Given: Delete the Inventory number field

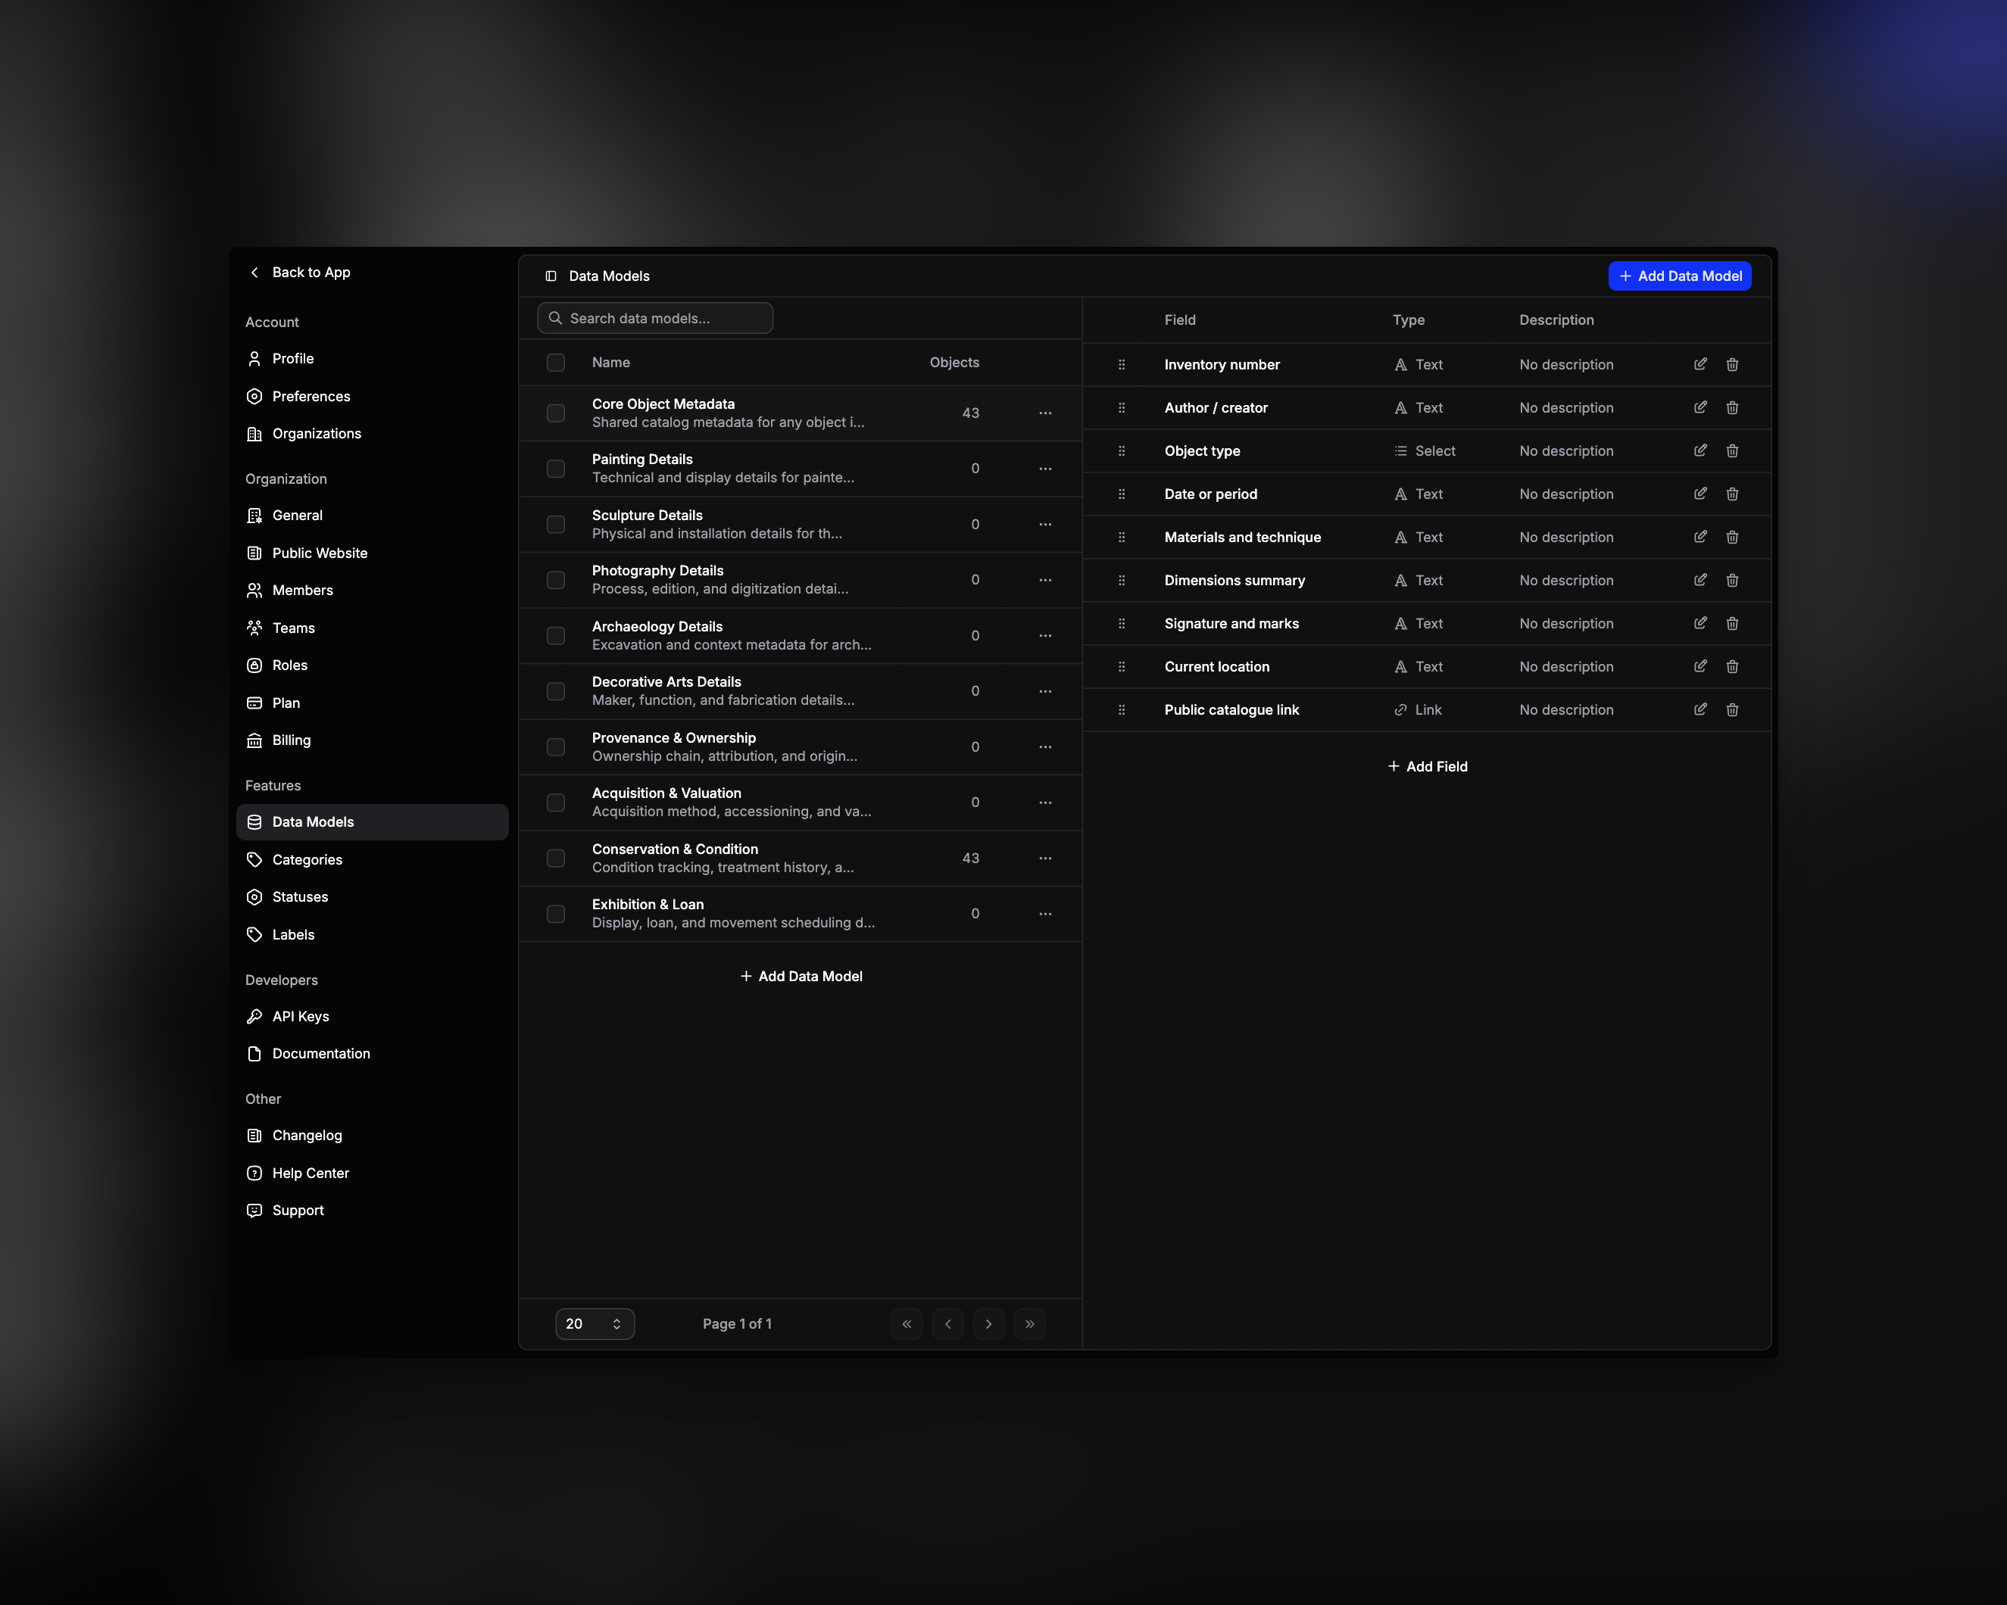Looking at the screenshot, I should (x=1731, y=364).
